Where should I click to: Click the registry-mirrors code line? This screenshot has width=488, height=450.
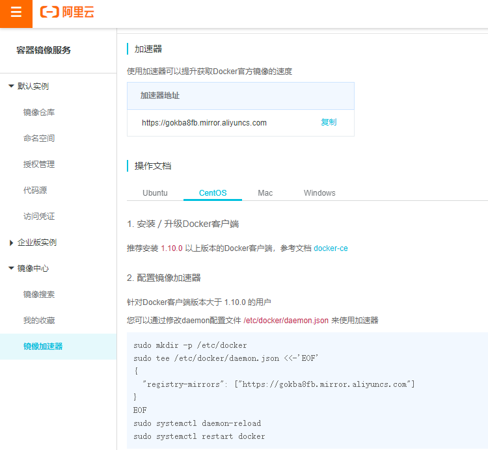click(278, 384)
